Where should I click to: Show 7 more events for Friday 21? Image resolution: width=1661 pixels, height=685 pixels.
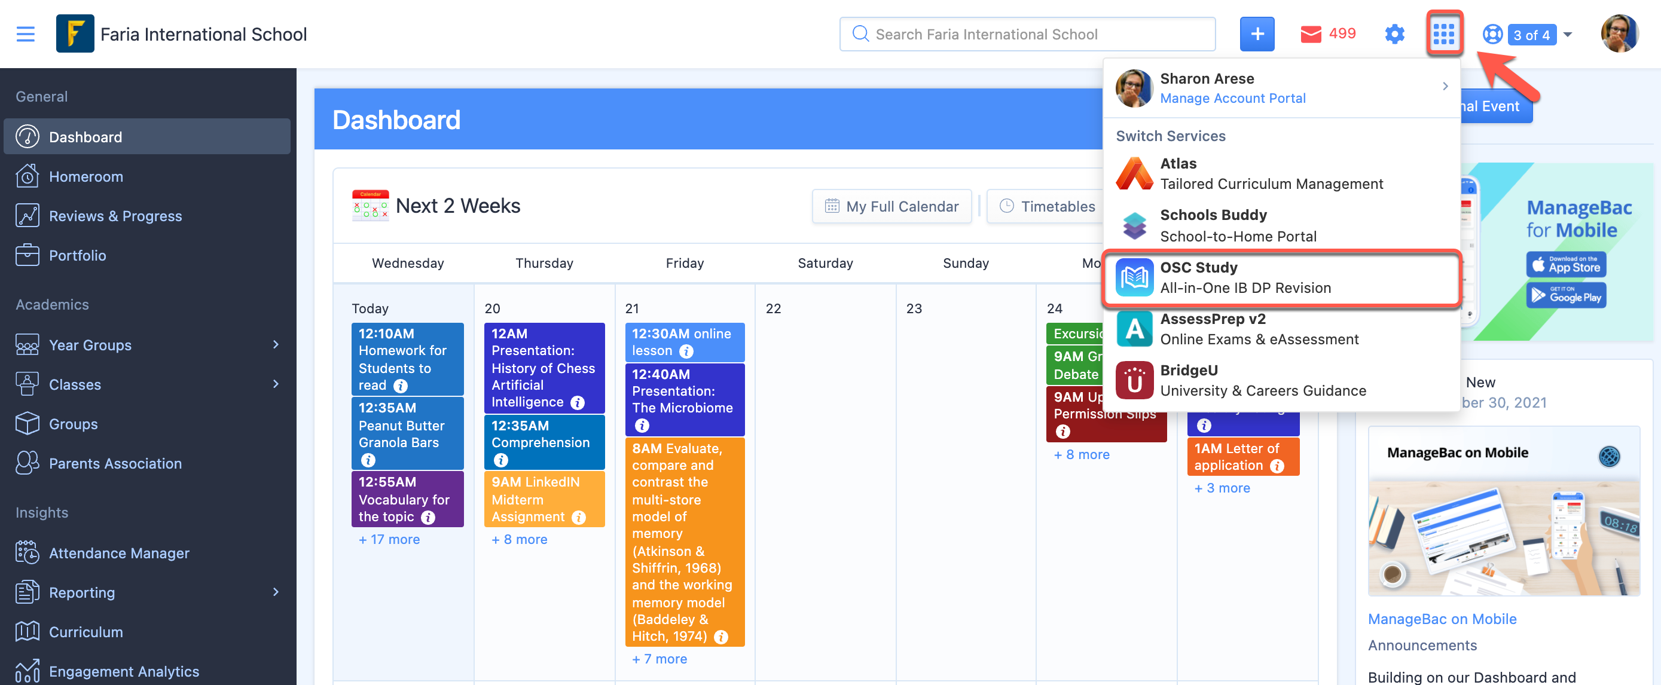659,659
